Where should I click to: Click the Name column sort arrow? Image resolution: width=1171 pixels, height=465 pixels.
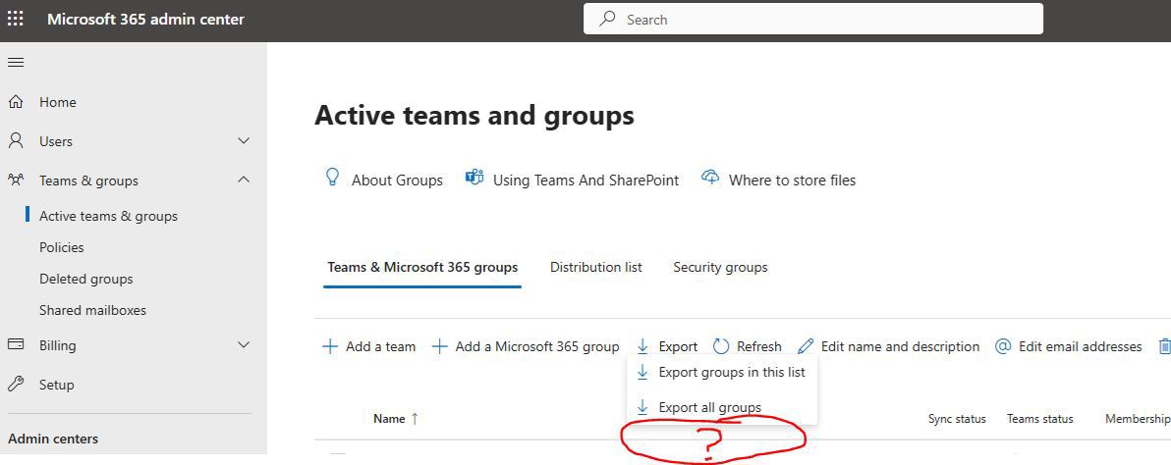[x=416, y=419]
